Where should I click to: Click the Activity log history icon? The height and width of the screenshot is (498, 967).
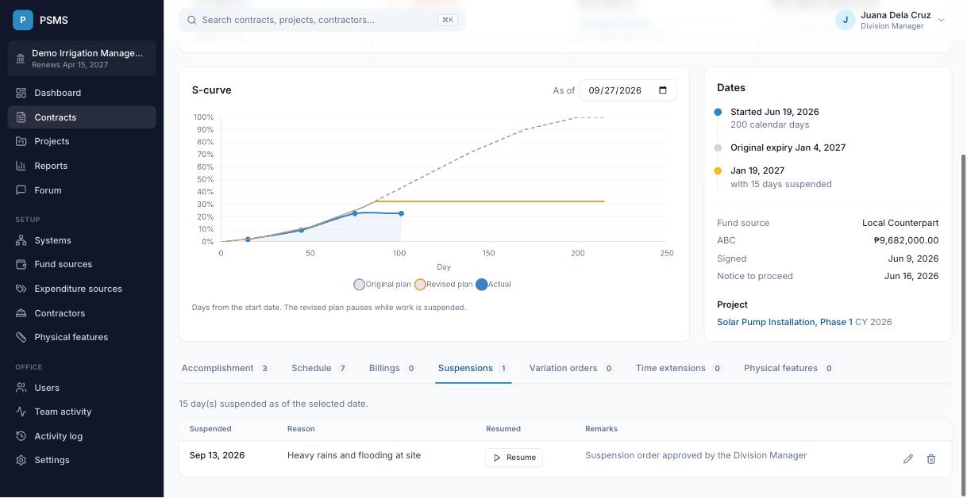21,436
